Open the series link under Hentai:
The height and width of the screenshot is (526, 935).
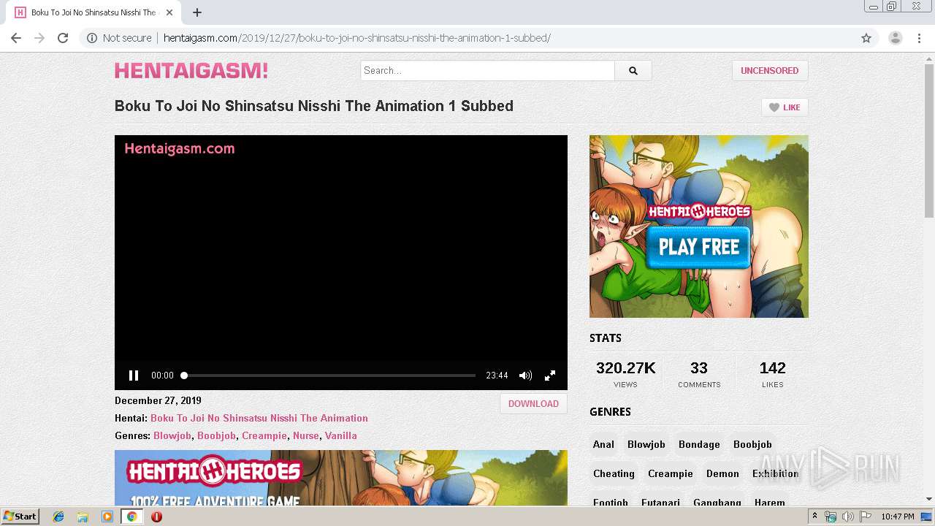pyautogui.click(x=259, y=418)
